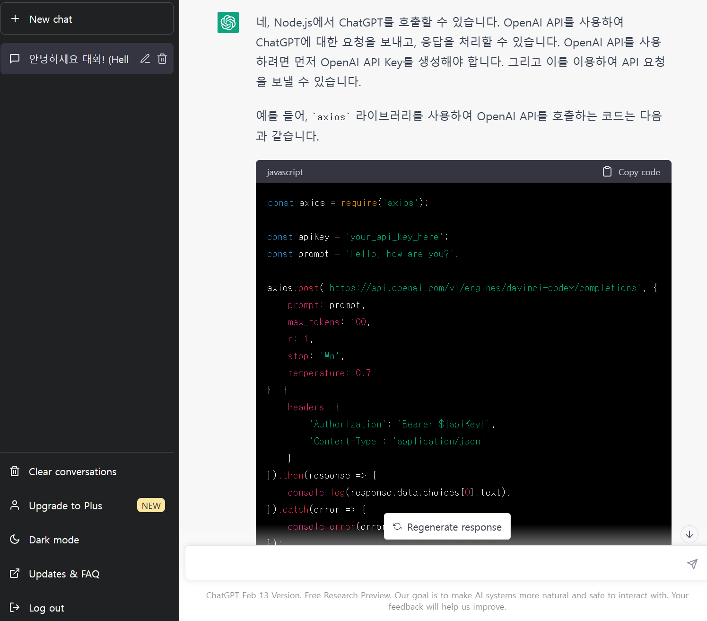Viewport: 707px width, 621px height.
Task: Click the 'Authorization' header line in code
Action: pyautogui.click(x=402, y=424)
